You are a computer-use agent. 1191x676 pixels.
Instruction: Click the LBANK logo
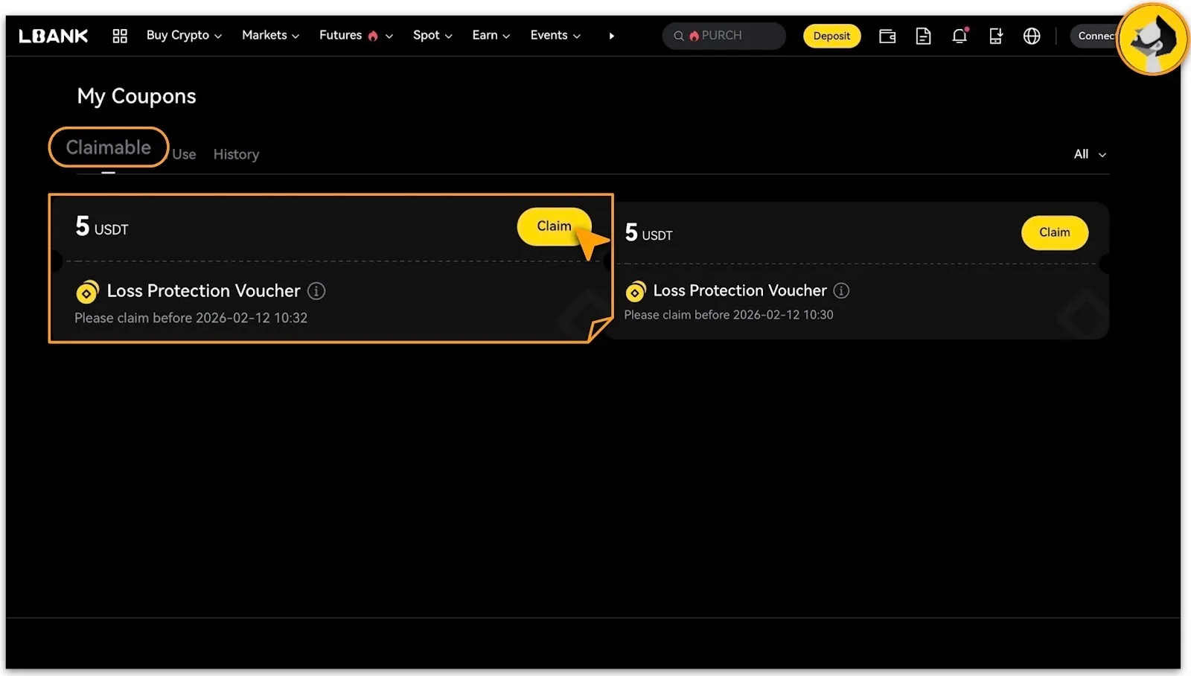click(x=54, y=36)
